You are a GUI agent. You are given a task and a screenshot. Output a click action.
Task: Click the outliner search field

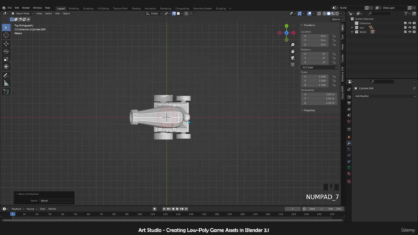click(x=380, y=13)
